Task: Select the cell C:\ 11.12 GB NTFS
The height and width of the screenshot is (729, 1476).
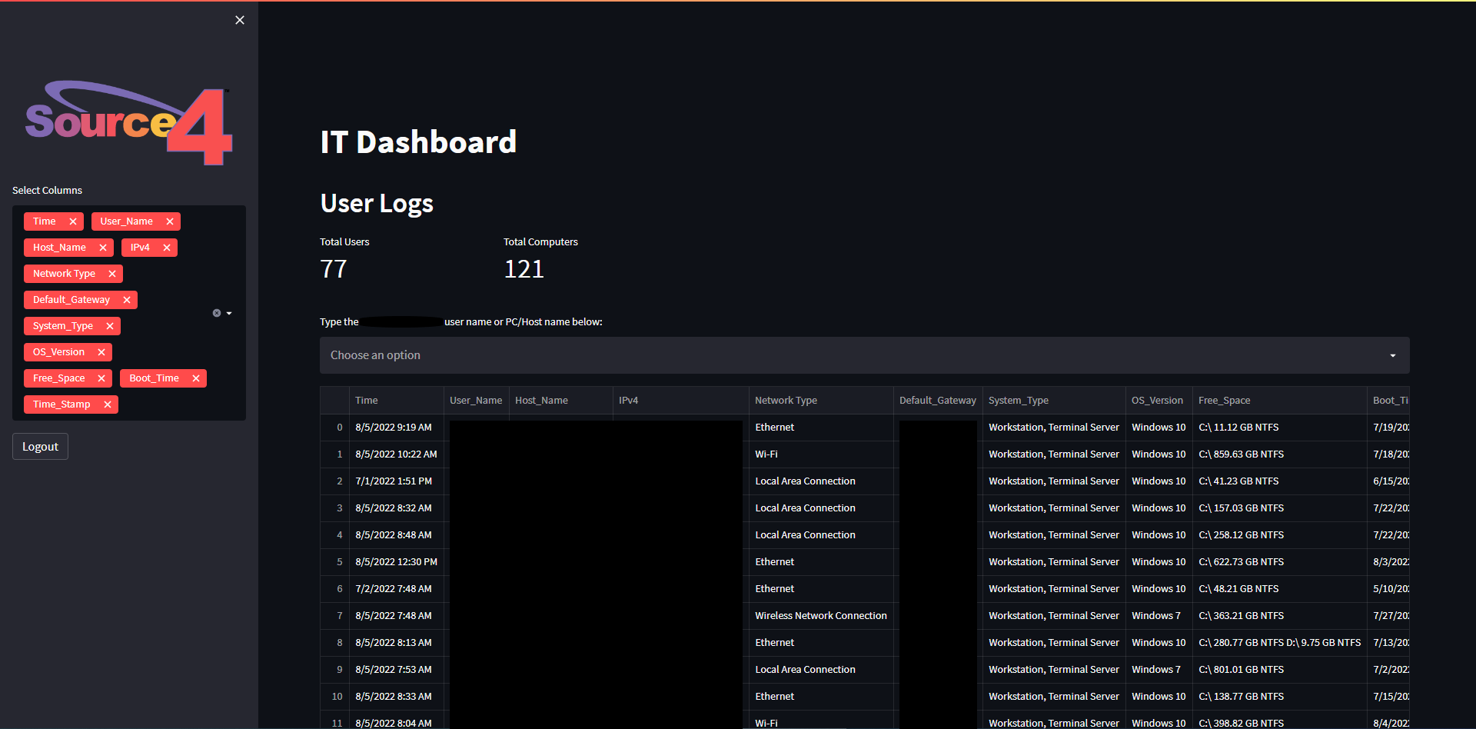Action: coord(1280,428)
